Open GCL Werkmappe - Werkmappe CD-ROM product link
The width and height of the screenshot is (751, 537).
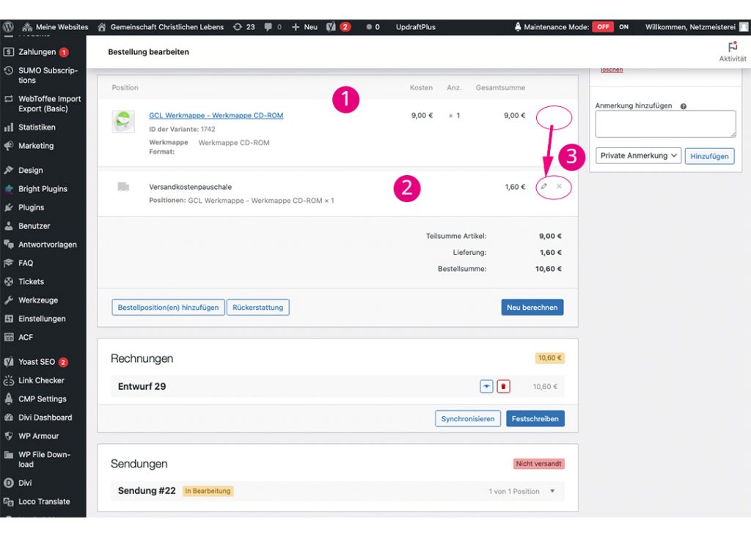point(216,116)
